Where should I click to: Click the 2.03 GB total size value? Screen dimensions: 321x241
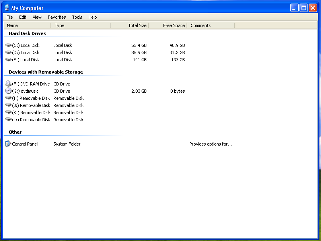click(x=139, y=91)
